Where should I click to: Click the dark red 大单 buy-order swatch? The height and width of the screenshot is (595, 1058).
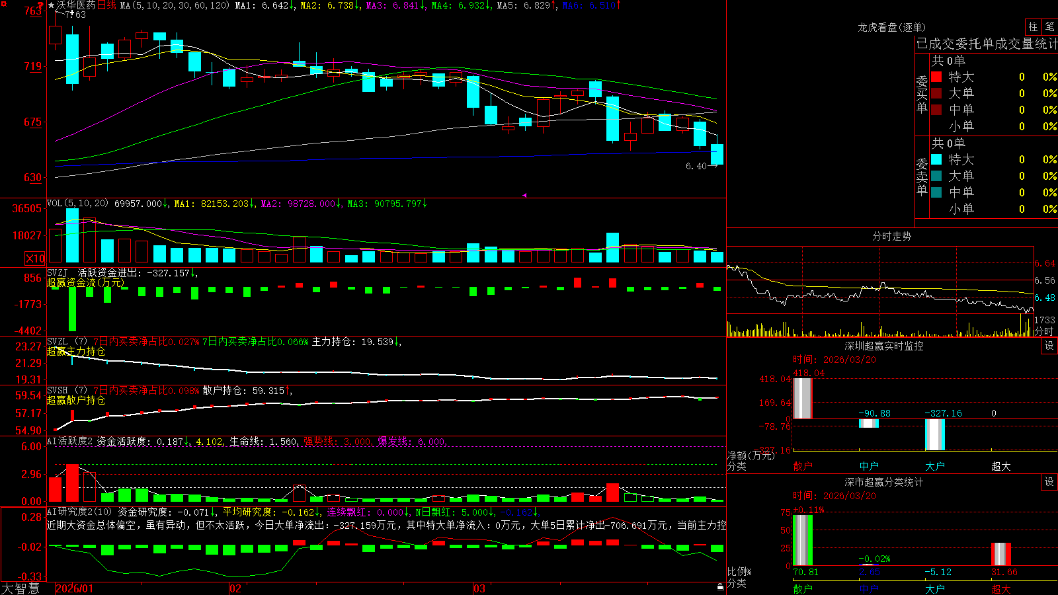coord(936,93)
